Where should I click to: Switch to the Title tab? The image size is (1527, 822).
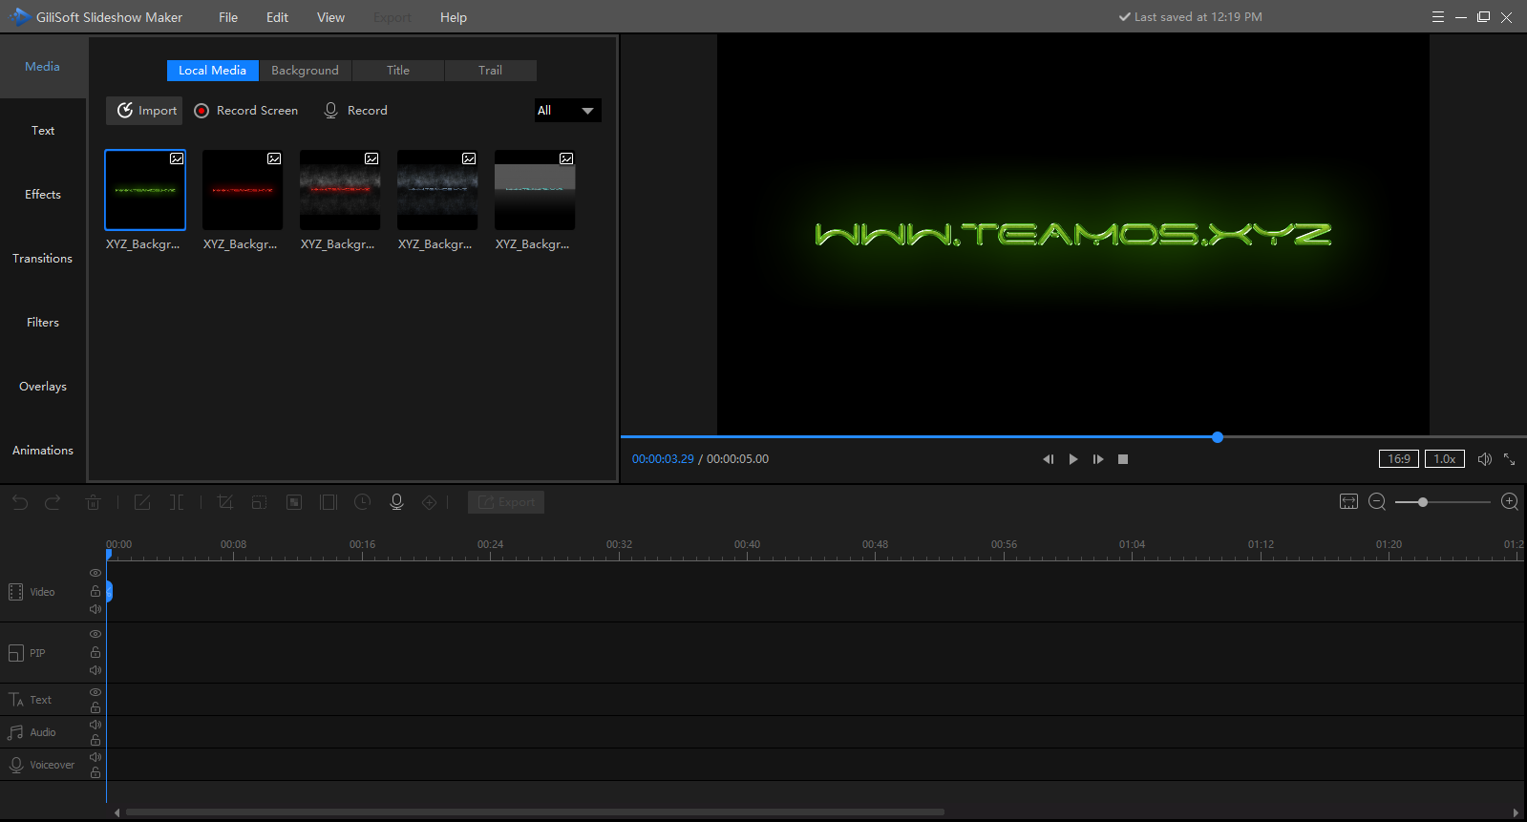click(398, 71)
